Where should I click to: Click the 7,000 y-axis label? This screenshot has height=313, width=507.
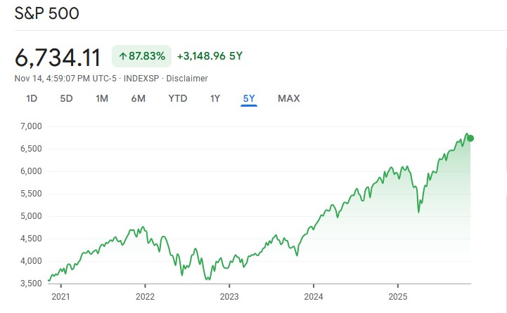click(x=30, y=126)
